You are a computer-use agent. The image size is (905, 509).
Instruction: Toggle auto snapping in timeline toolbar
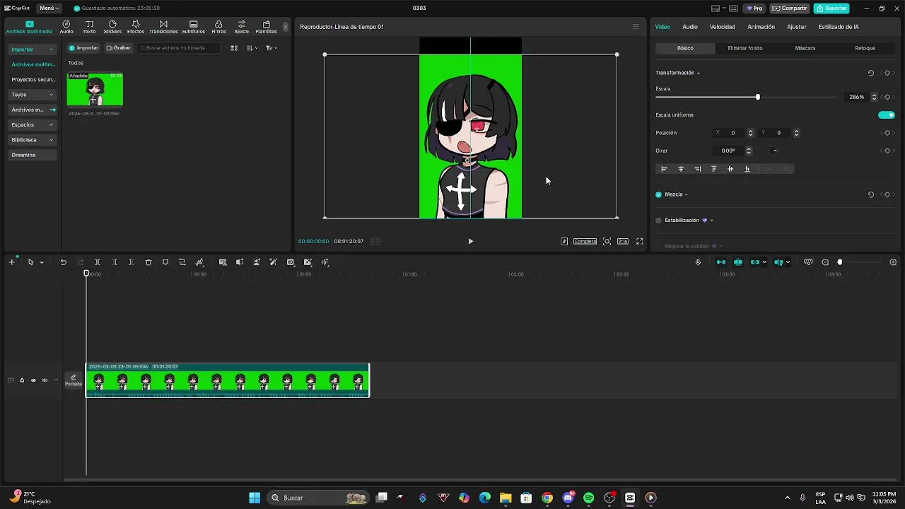(x=738, y=262)
